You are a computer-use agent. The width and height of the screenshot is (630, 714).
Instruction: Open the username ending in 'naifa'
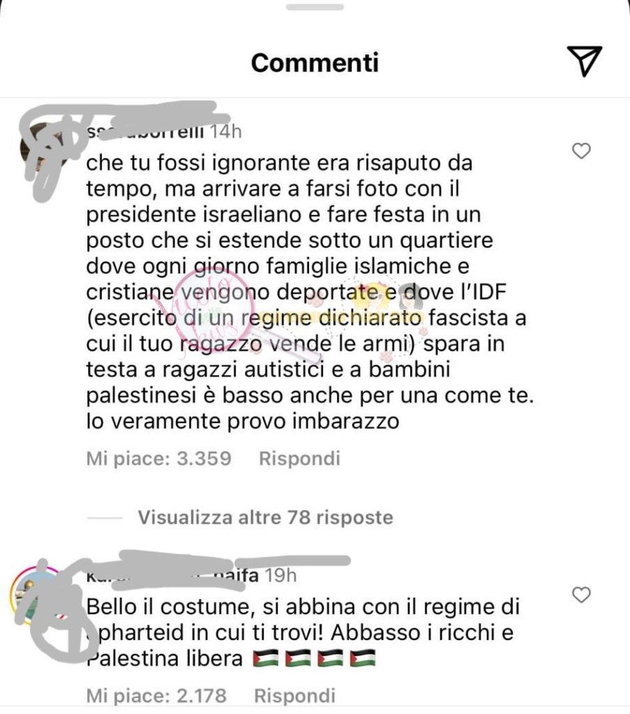coord(172,575)
